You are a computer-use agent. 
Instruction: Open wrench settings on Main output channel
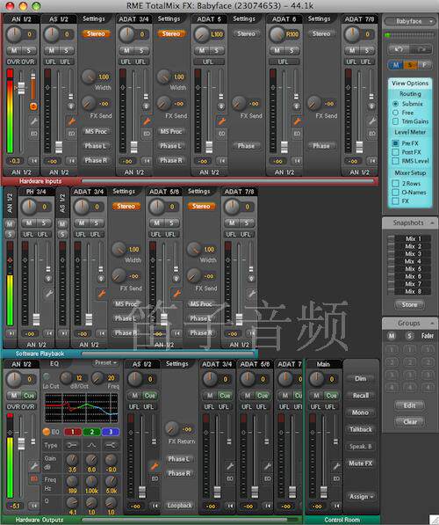coord(336,466)
